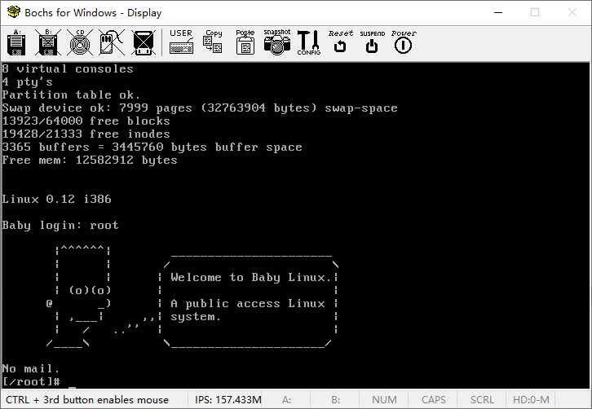Open the CONFIG tools icon
Image resolution: width=592 pixels, height=409 pixels.
coord(308,42)
